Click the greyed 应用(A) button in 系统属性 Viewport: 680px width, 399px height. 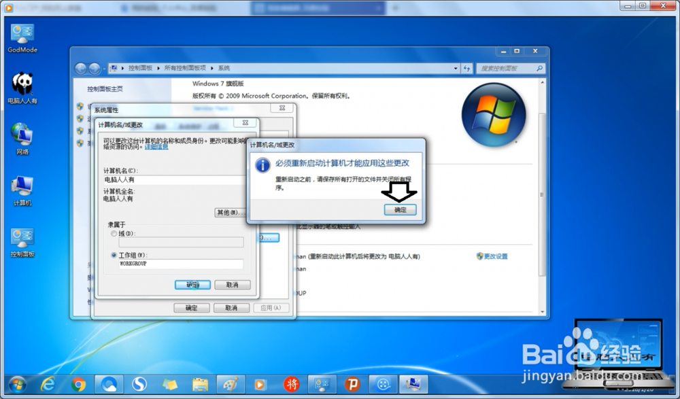271,307
